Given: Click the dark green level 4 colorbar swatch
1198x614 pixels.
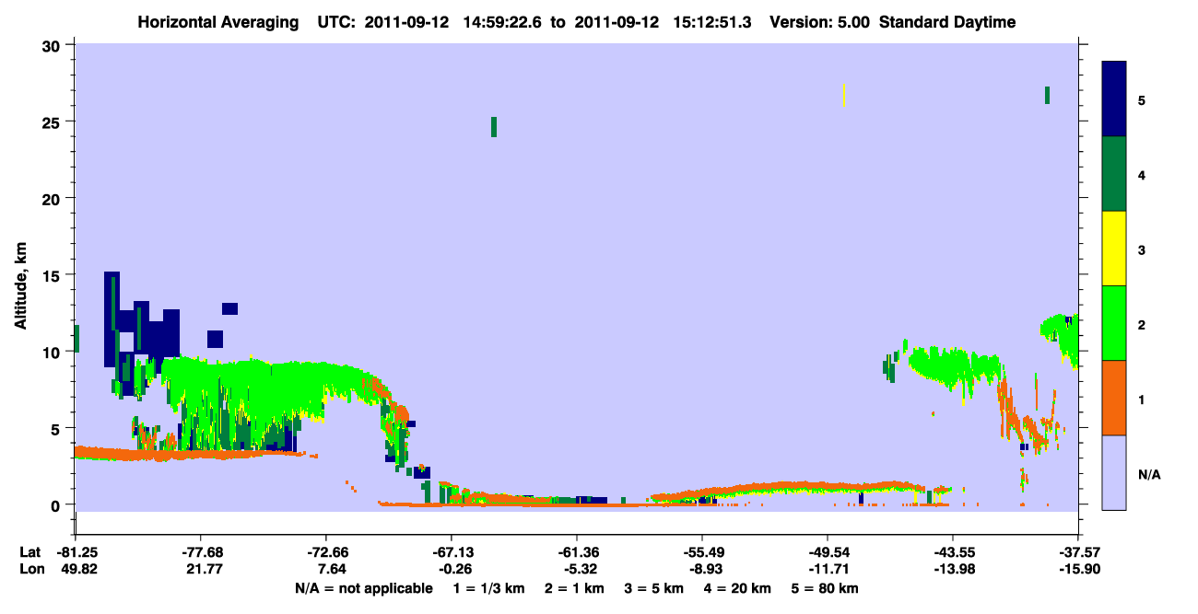Looking at the screenshot, I should [1114, 173].
